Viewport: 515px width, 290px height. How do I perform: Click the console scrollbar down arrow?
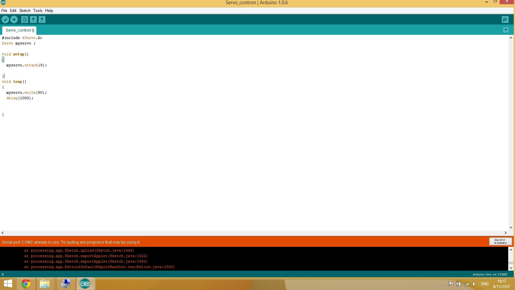click(x=511, y=268)
